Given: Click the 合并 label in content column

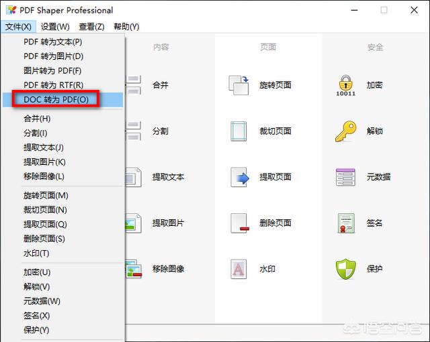Looking at the screenshot, I should [161, 85].
